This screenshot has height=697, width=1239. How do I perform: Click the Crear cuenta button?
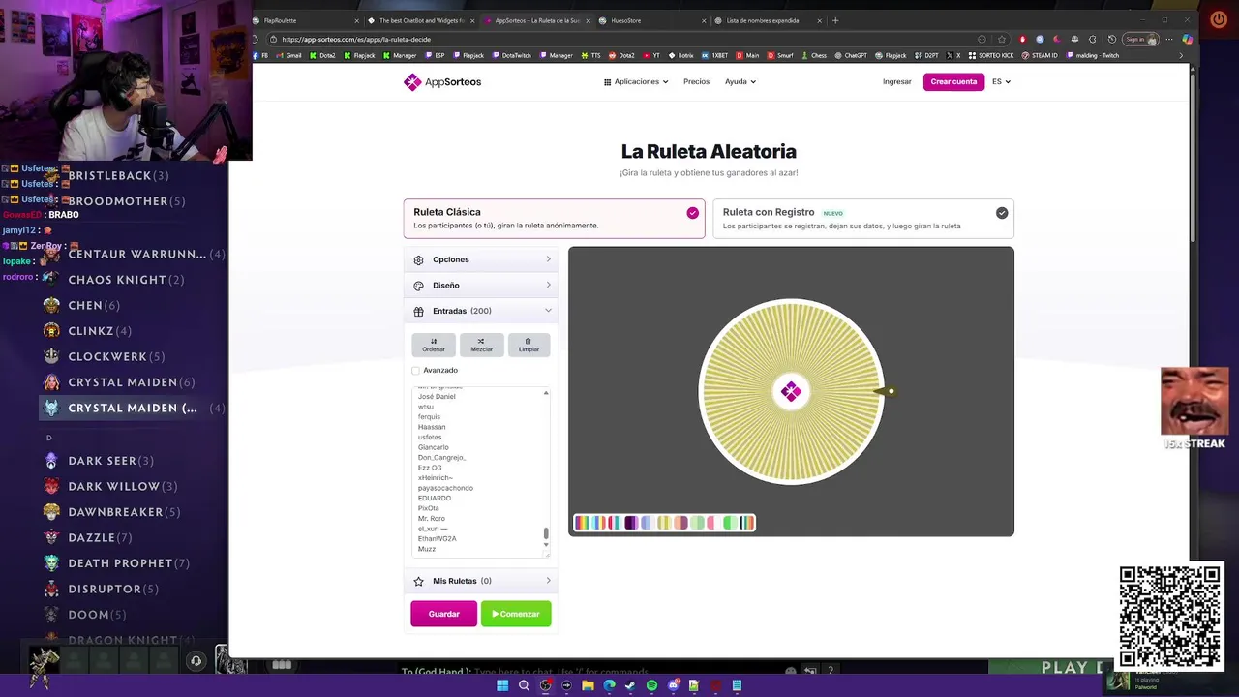[x=953, y=82]
